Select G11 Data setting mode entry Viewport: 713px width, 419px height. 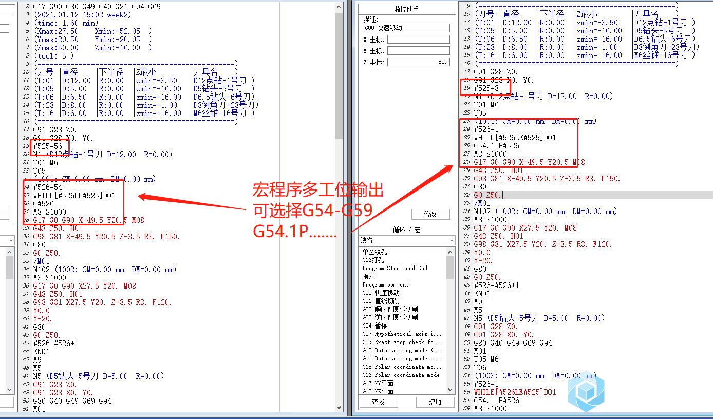402,358
